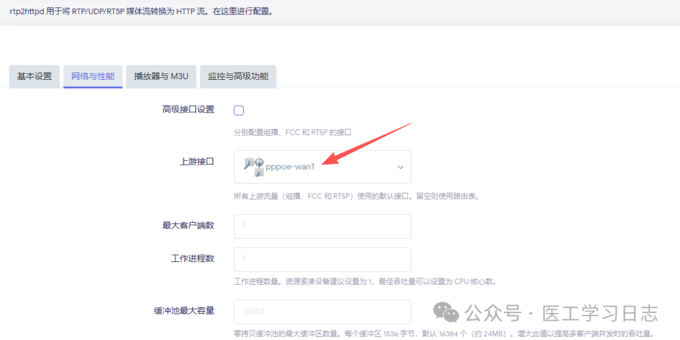Click the pppoe-wan1 interface icon
This screenshot has width=680, height=340.
[x=254, y=167]
